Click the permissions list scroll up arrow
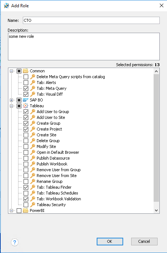 (156, 71)
